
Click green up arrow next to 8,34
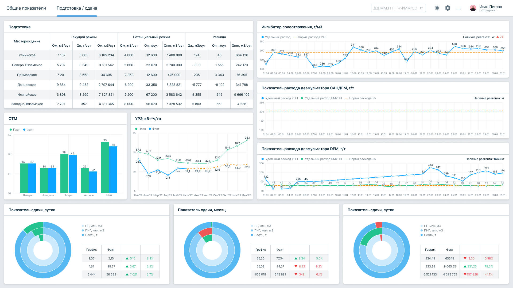[x=296, y=258]
